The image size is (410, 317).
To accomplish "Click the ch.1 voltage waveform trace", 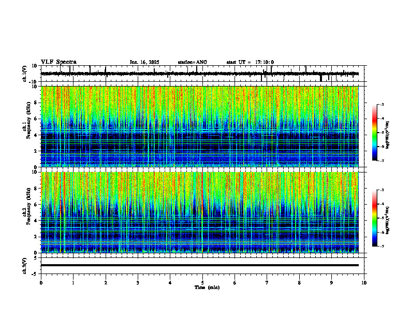I will click(x=200, y=74).
